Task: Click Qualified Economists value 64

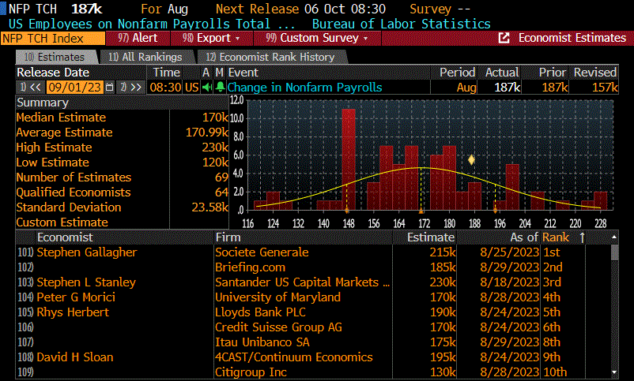Action: [221, 192]
